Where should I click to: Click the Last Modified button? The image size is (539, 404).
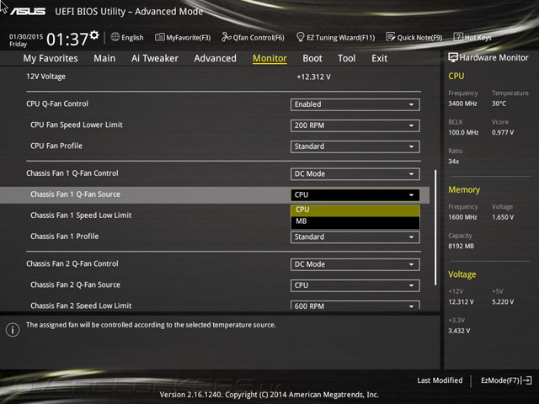(440, 380)
